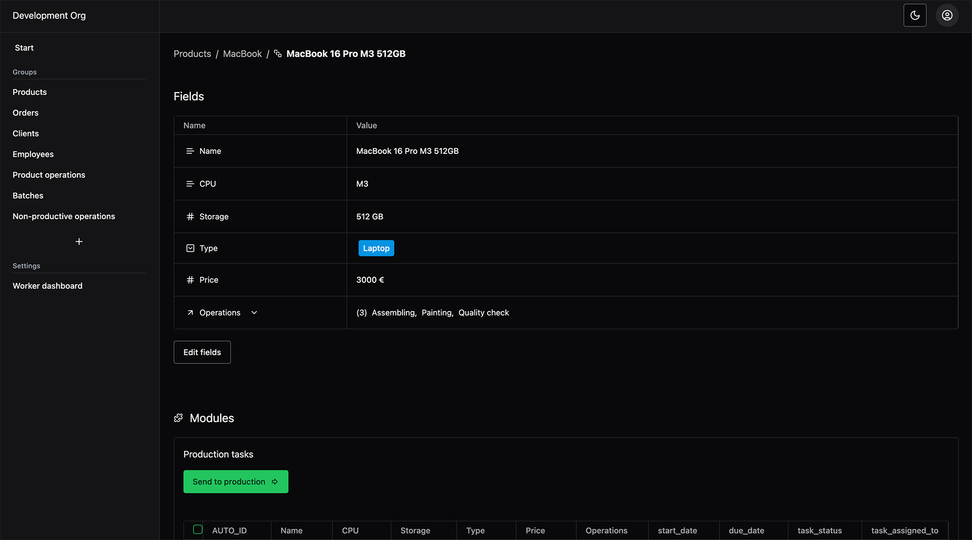This screenshot has height=540, width=972.
Task: Navigate to Employees
Action: click(33, 154)
